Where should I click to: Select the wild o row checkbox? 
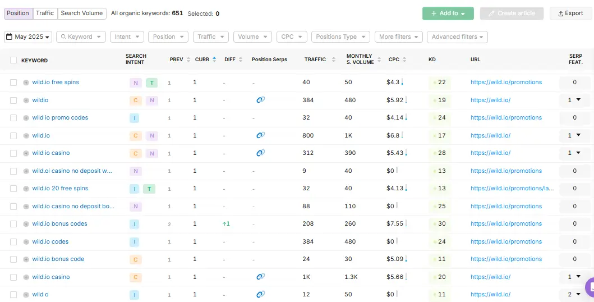[13, 294]
